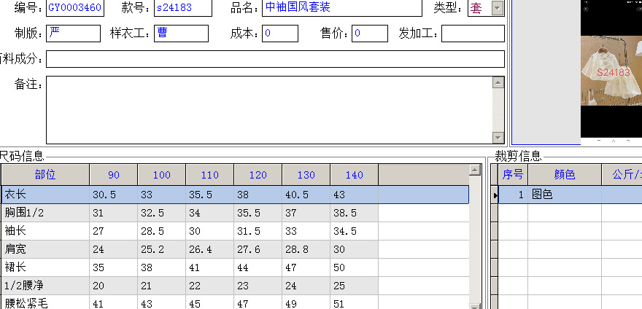Click the 部位 column header
The image size is (642, 309).
(x=45, y=175)
